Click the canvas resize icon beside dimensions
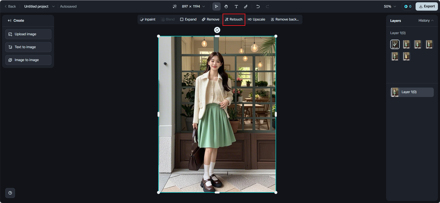Screen dimensions: 440x203 [x=175, y=7]
